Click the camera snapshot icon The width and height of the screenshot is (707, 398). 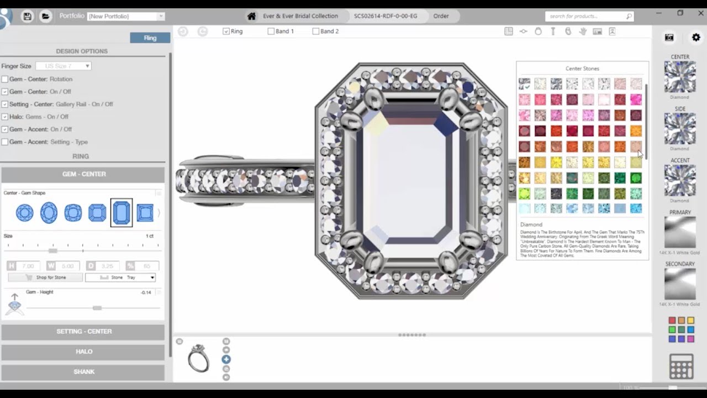click(669, 38)
